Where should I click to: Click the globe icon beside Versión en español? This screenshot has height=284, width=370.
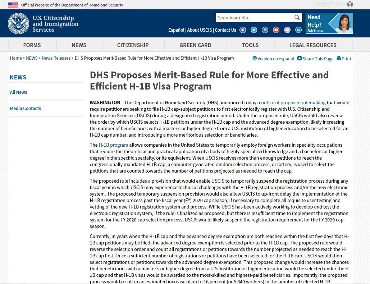pyautogui.click(x=254, y=58)
